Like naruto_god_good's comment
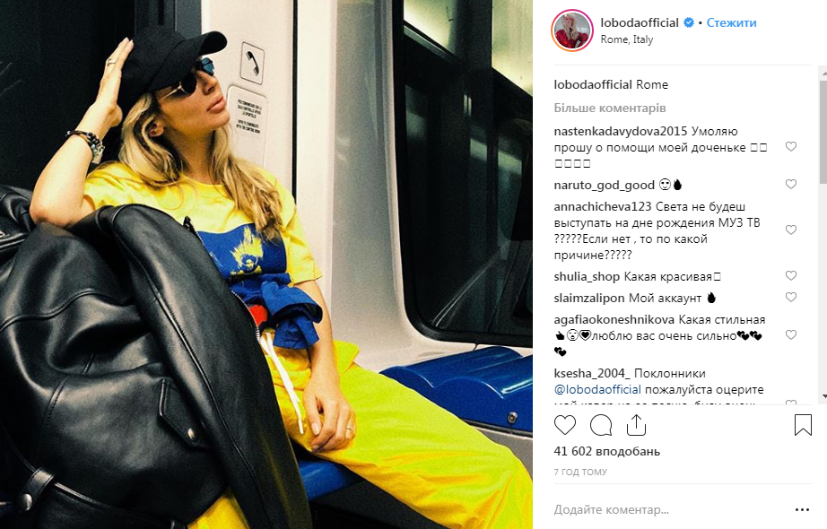The width and height of the screenshot is (827, 529). [x=790, y=184]
